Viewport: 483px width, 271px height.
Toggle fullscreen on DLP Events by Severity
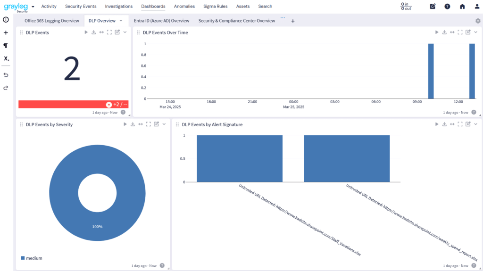[x=148, y=124]
